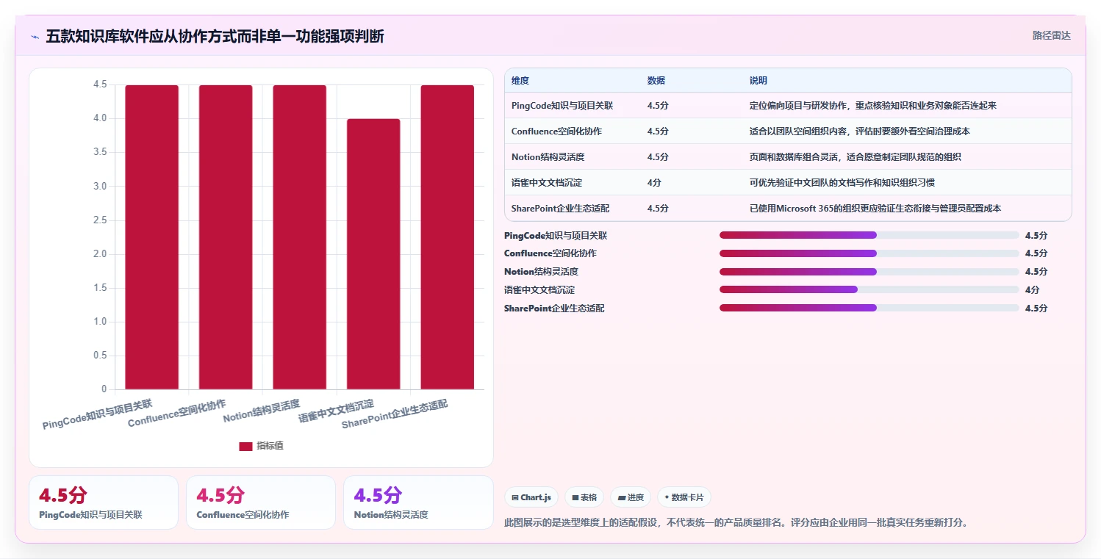The image size is (1101, 559).
Task: Click the 路径雷达 label at top right
Action: point(1052,35)
